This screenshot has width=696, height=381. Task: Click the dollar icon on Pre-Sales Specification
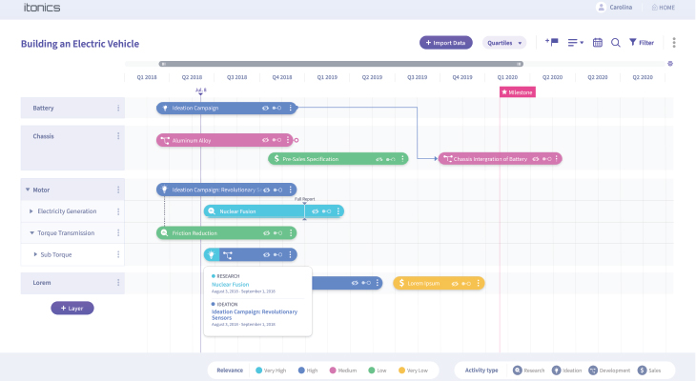click(x=276, y=159)
